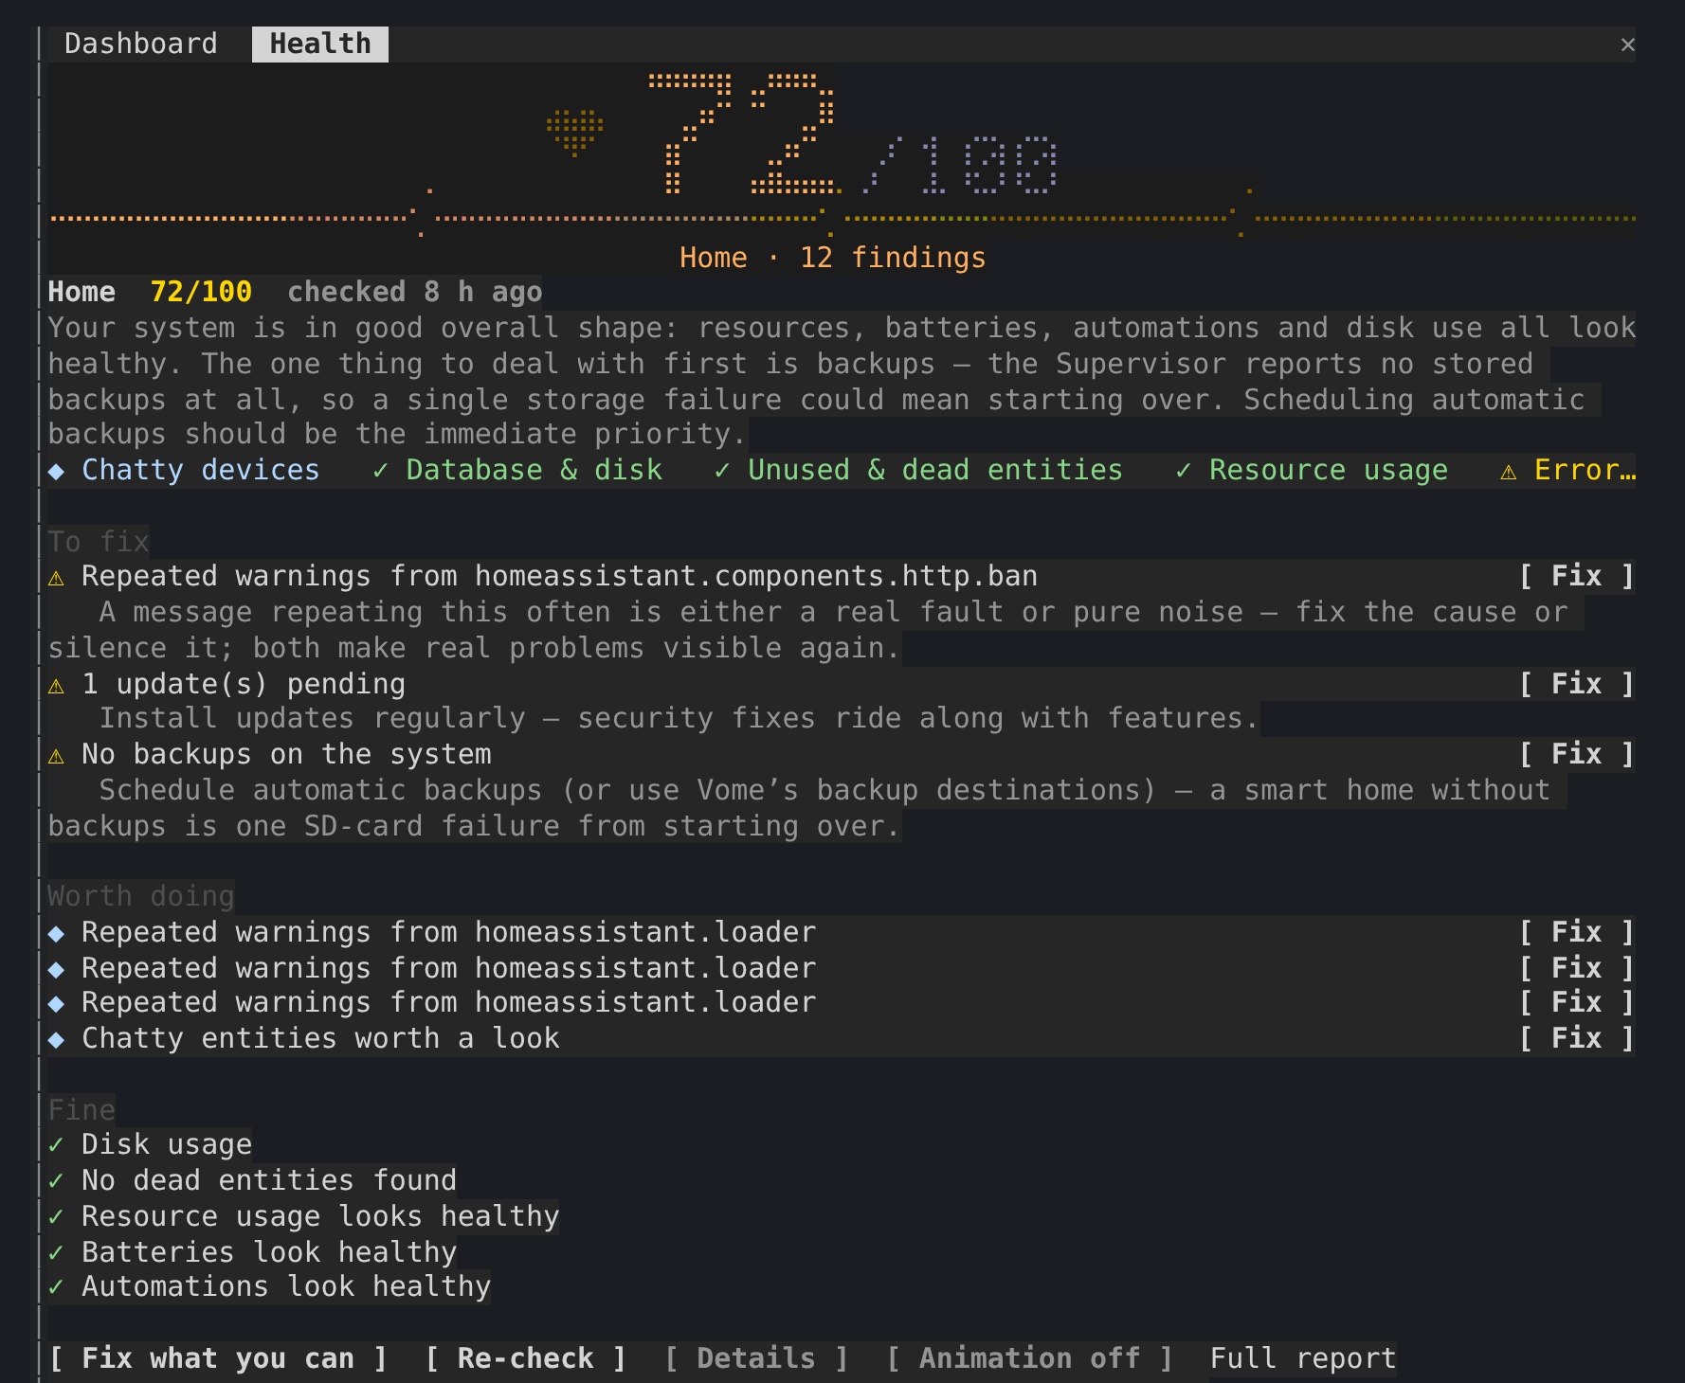
Task: Click the warning icon beside http.ban warnings
Action: coord(57,578)
